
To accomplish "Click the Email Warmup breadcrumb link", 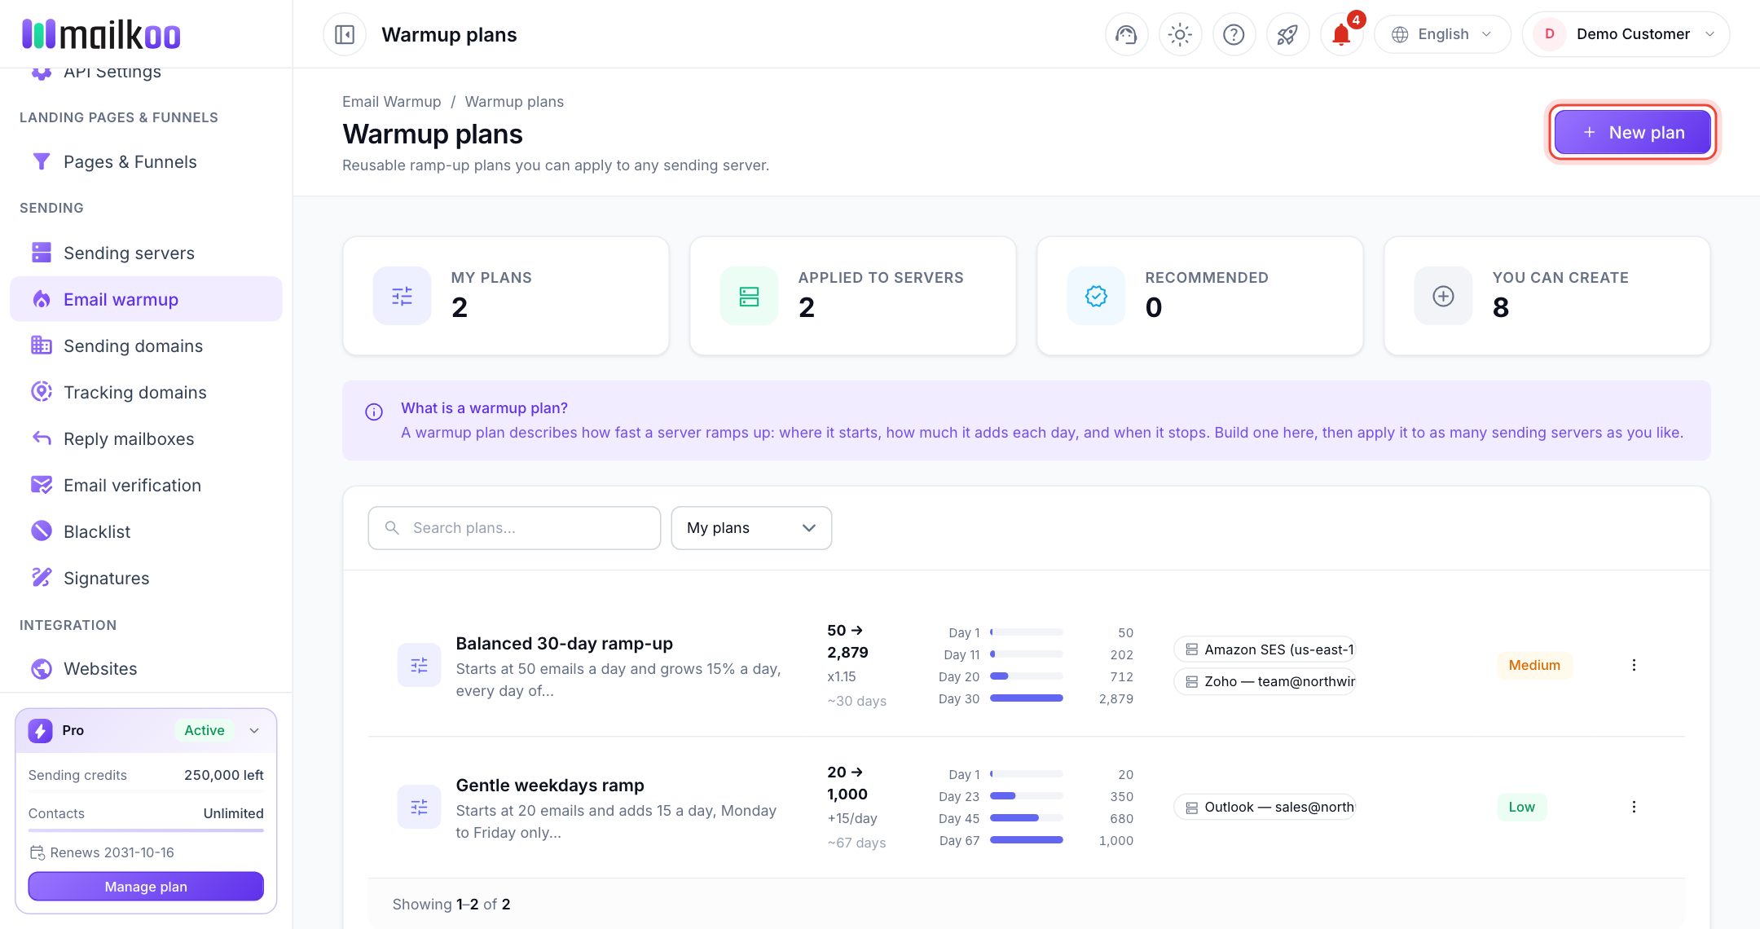I will click(391, 102).
